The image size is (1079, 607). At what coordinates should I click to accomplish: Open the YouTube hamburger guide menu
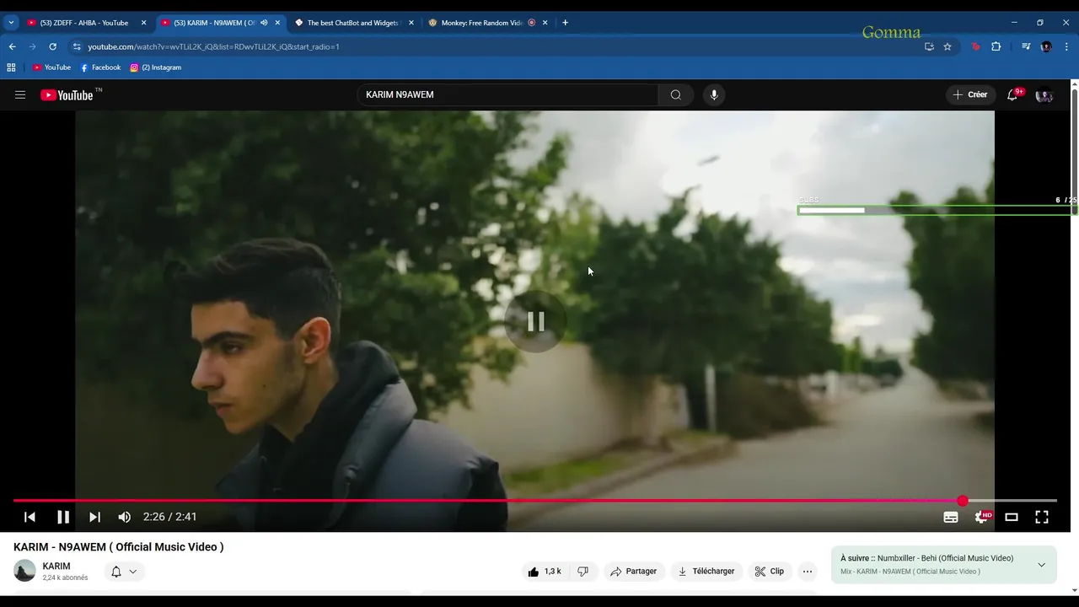point(20,95)
